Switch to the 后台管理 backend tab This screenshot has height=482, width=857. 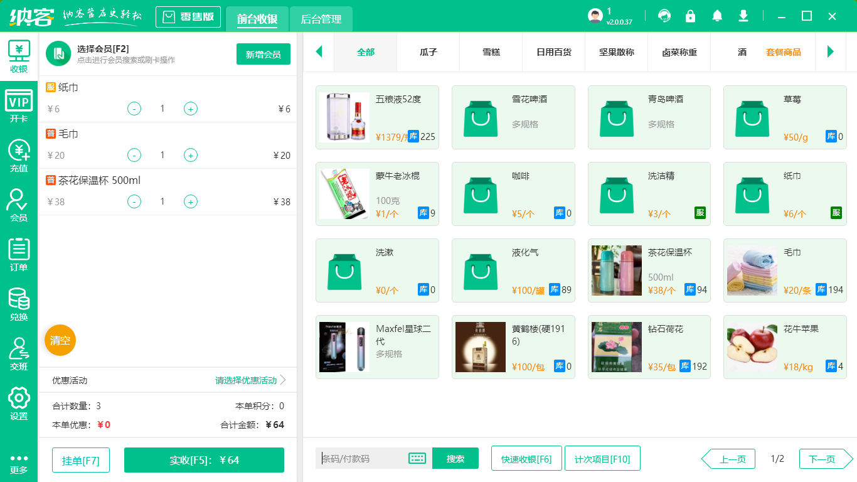coord(320,19)
